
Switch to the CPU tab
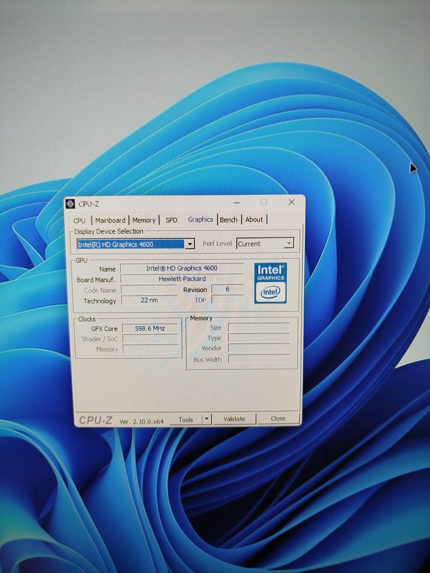coord(79,221)
